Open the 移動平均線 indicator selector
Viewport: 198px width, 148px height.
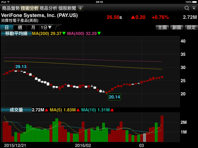16,33
